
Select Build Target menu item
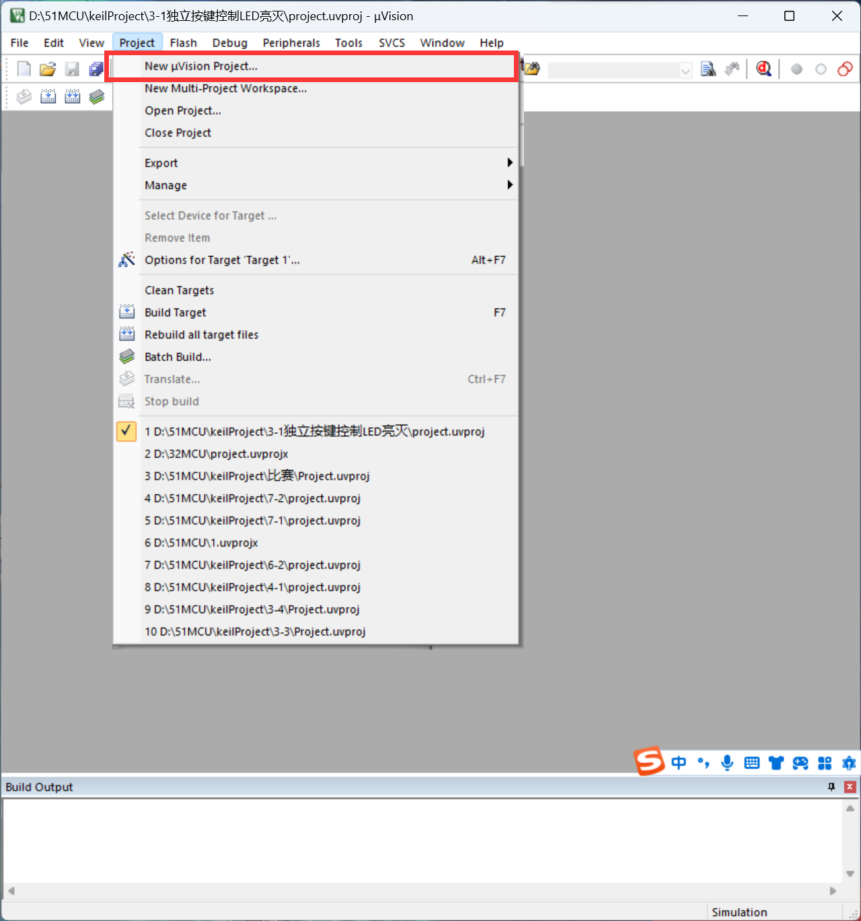[315, 312]
